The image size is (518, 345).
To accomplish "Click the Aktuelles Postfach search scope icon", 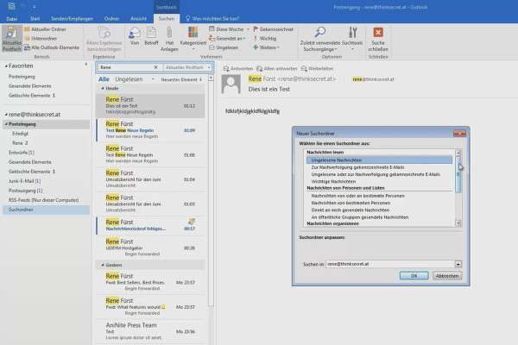I will (x=12, y=38).
